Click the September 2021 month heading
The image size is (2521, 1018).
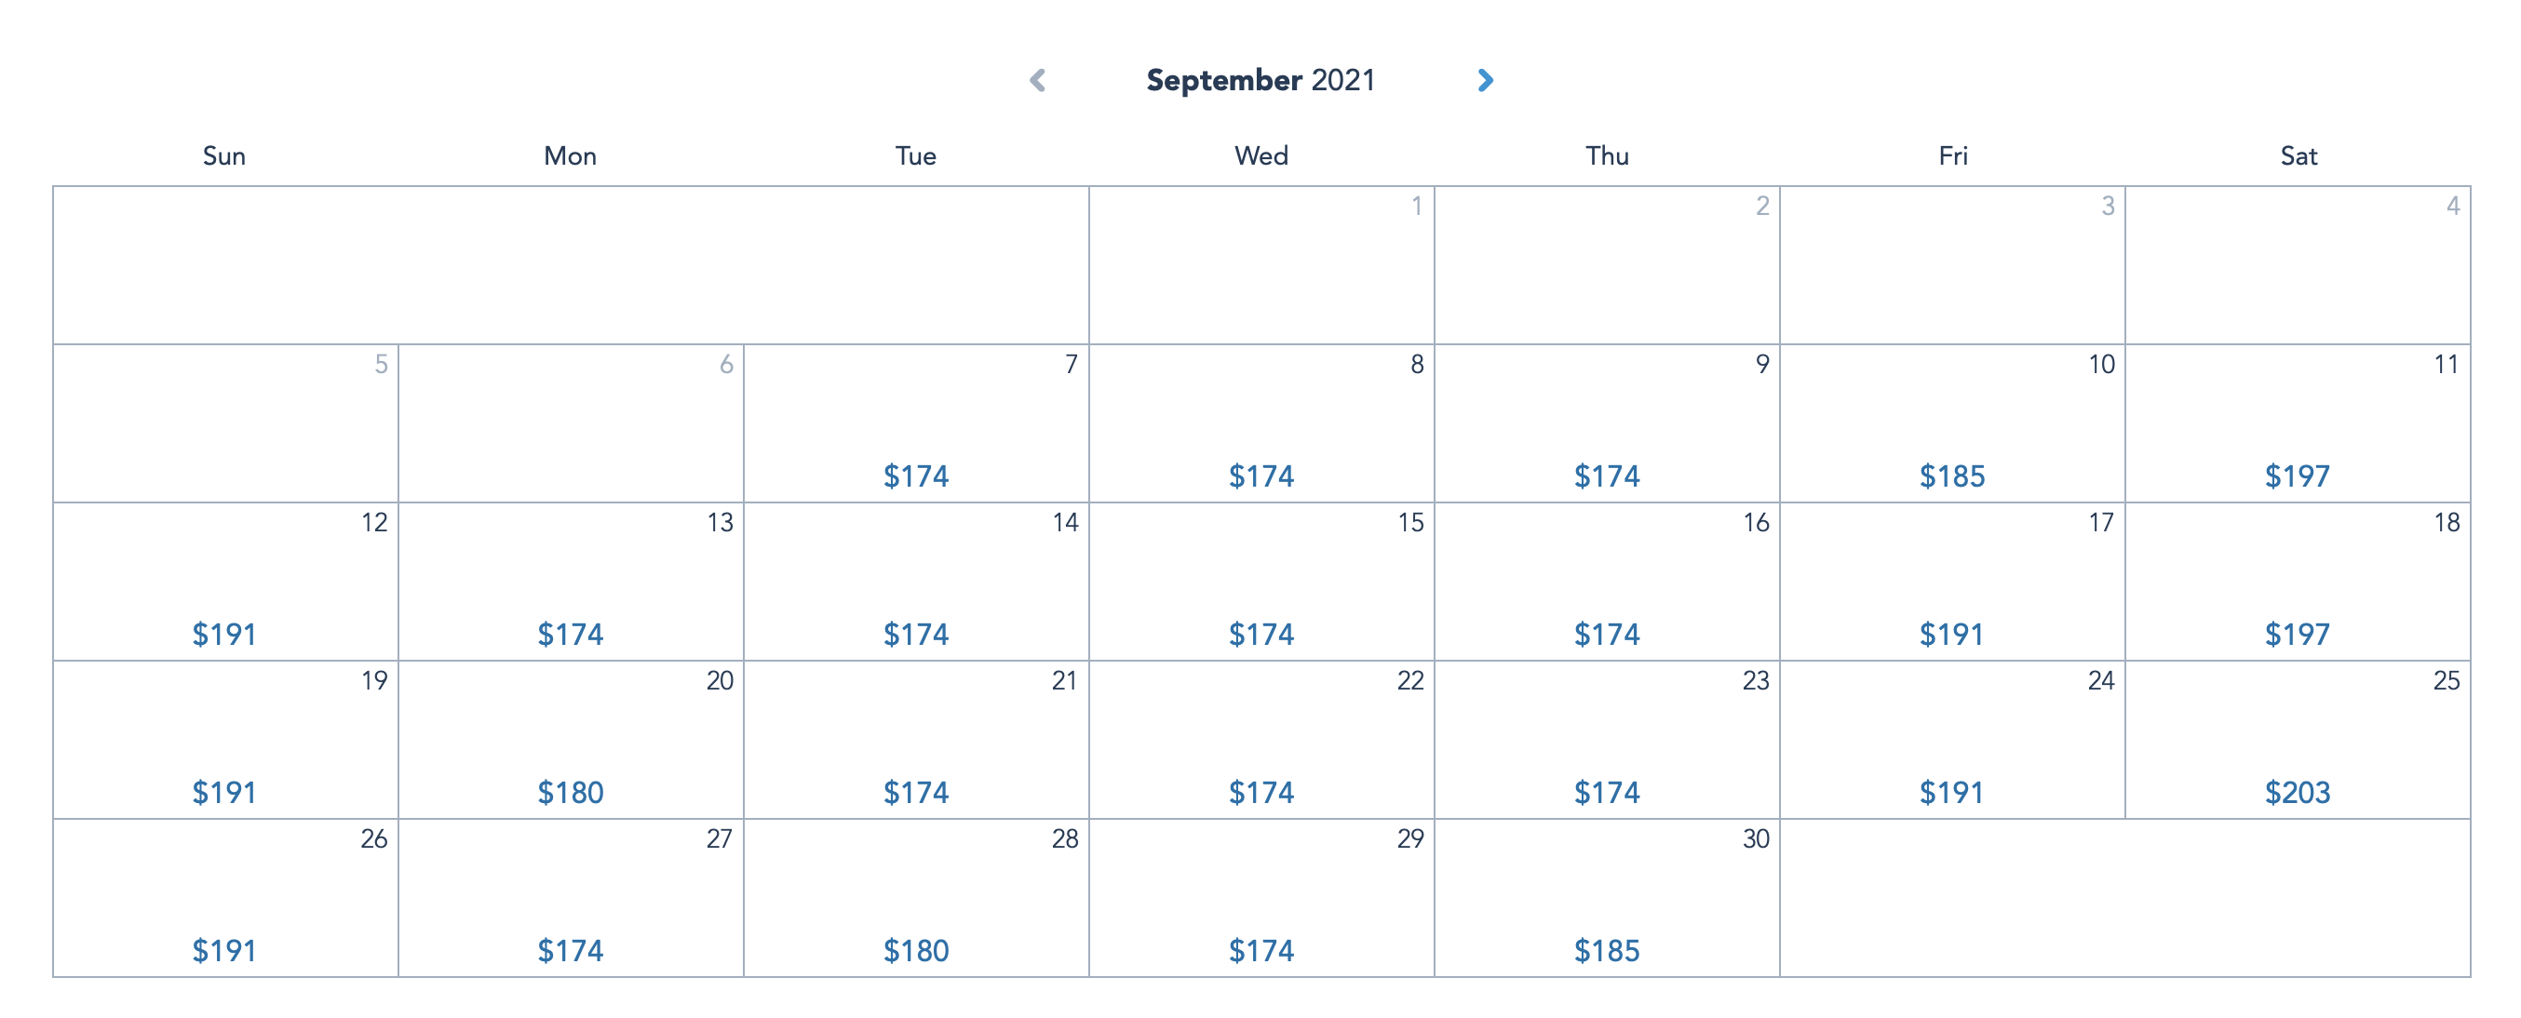point(1260,80)
